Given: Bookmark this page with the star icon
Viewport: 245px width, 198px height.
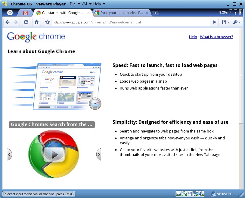Looking at the screenshot, I should pyautogui.click(x=47, y=22).
